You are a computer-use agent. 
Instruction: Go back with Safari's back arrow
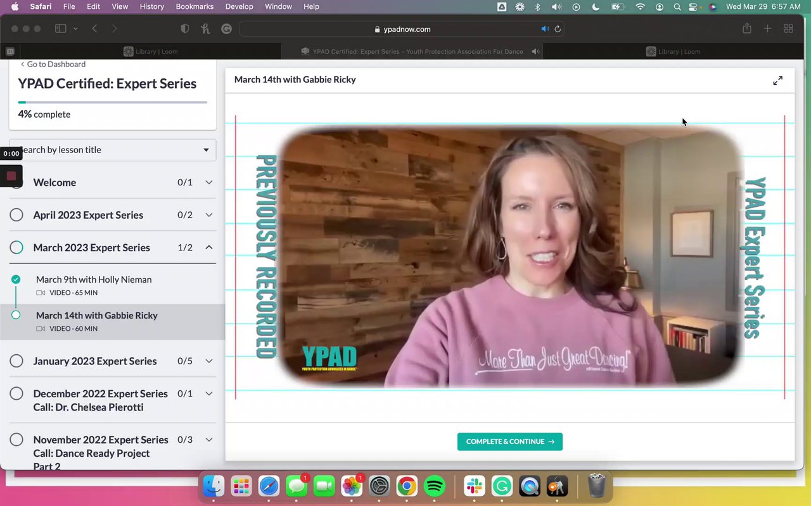tap(94, 28)
